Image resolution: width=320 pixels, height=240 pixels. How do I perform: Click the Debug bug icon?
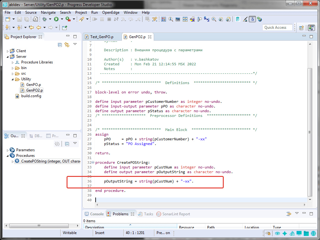point(44,19)
